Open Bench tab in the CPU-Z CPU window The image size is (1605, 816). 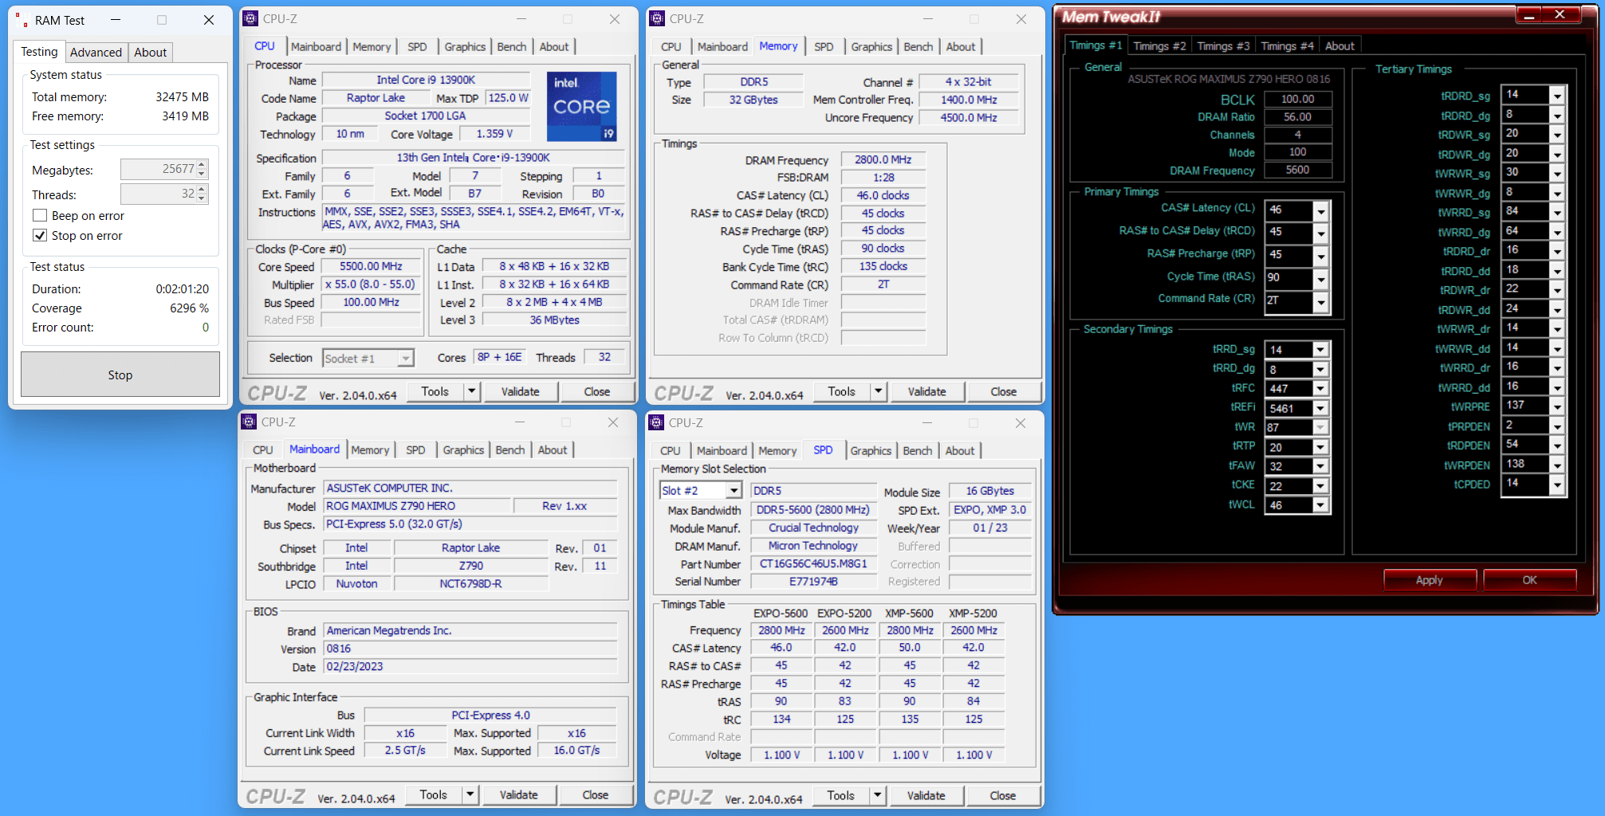tap(512, 47)
